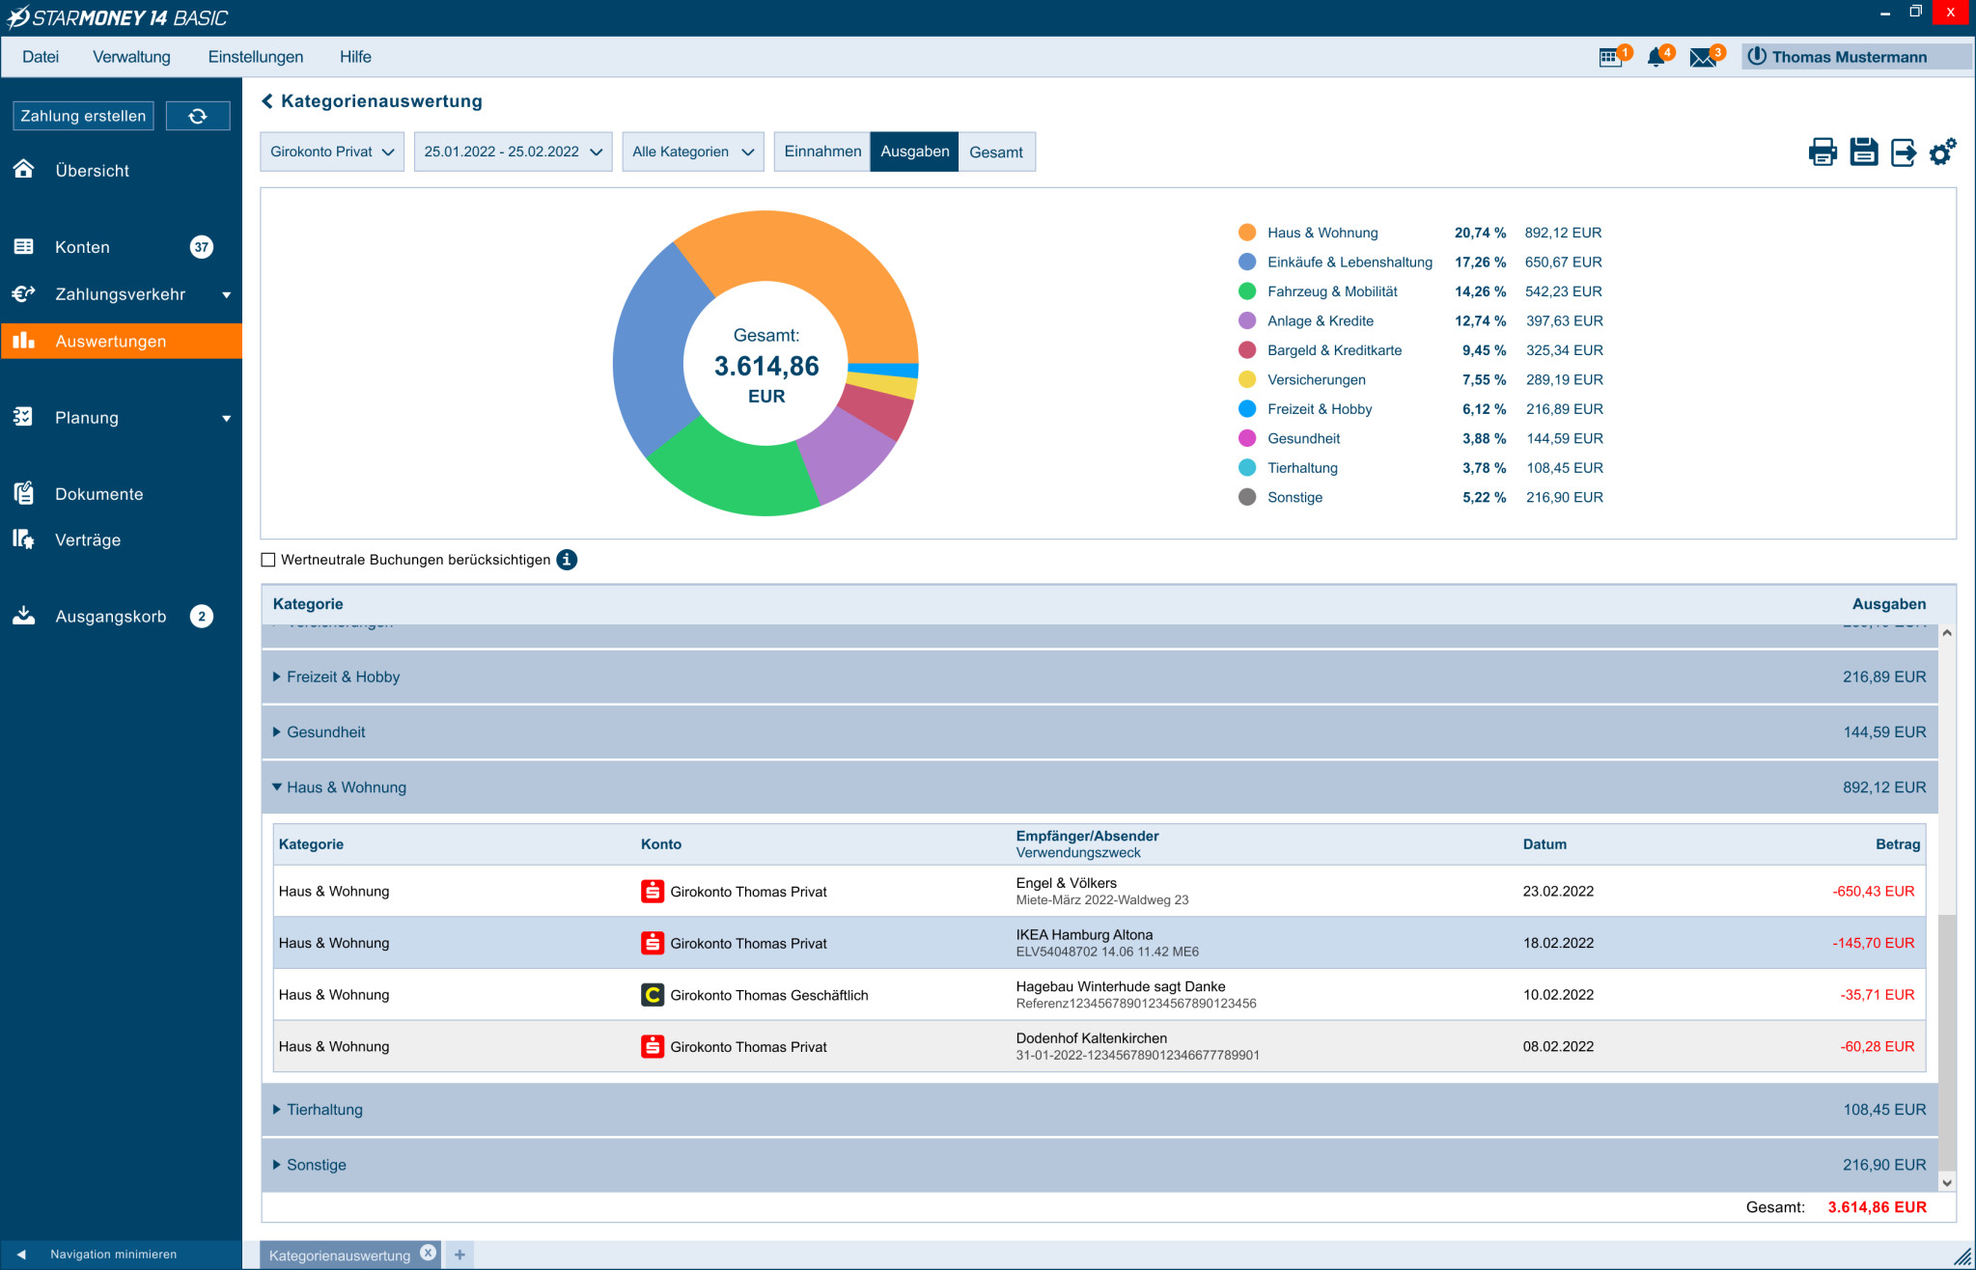Enable Wertneutrale Buchungen berücksichtigen checkbox
The height and width of the screenshot is (1270, 1976).
(x=268, y=560)
